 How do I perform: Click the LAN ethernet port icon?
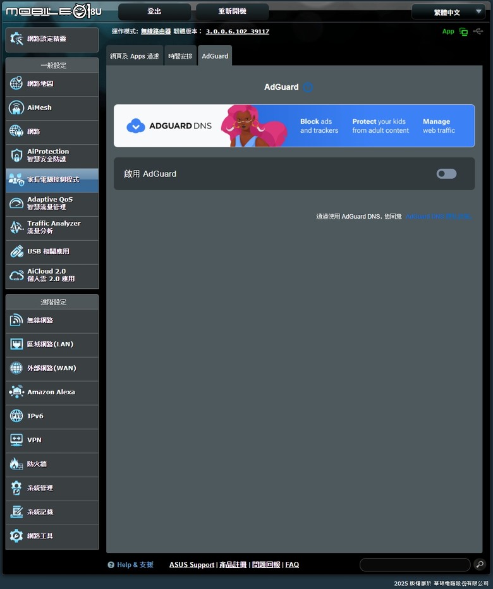(x=16, y=344)
